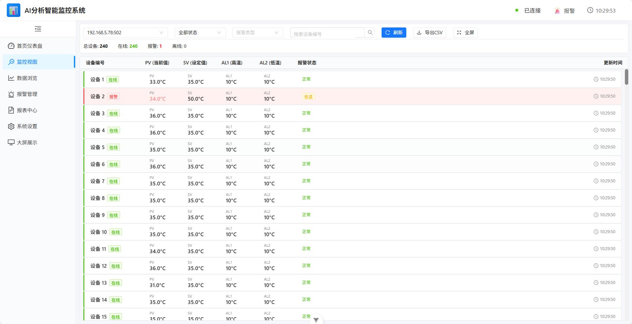Click the clock icon next to 10:29:53
The width and height of the screenshot is (632, 324).
590,10
